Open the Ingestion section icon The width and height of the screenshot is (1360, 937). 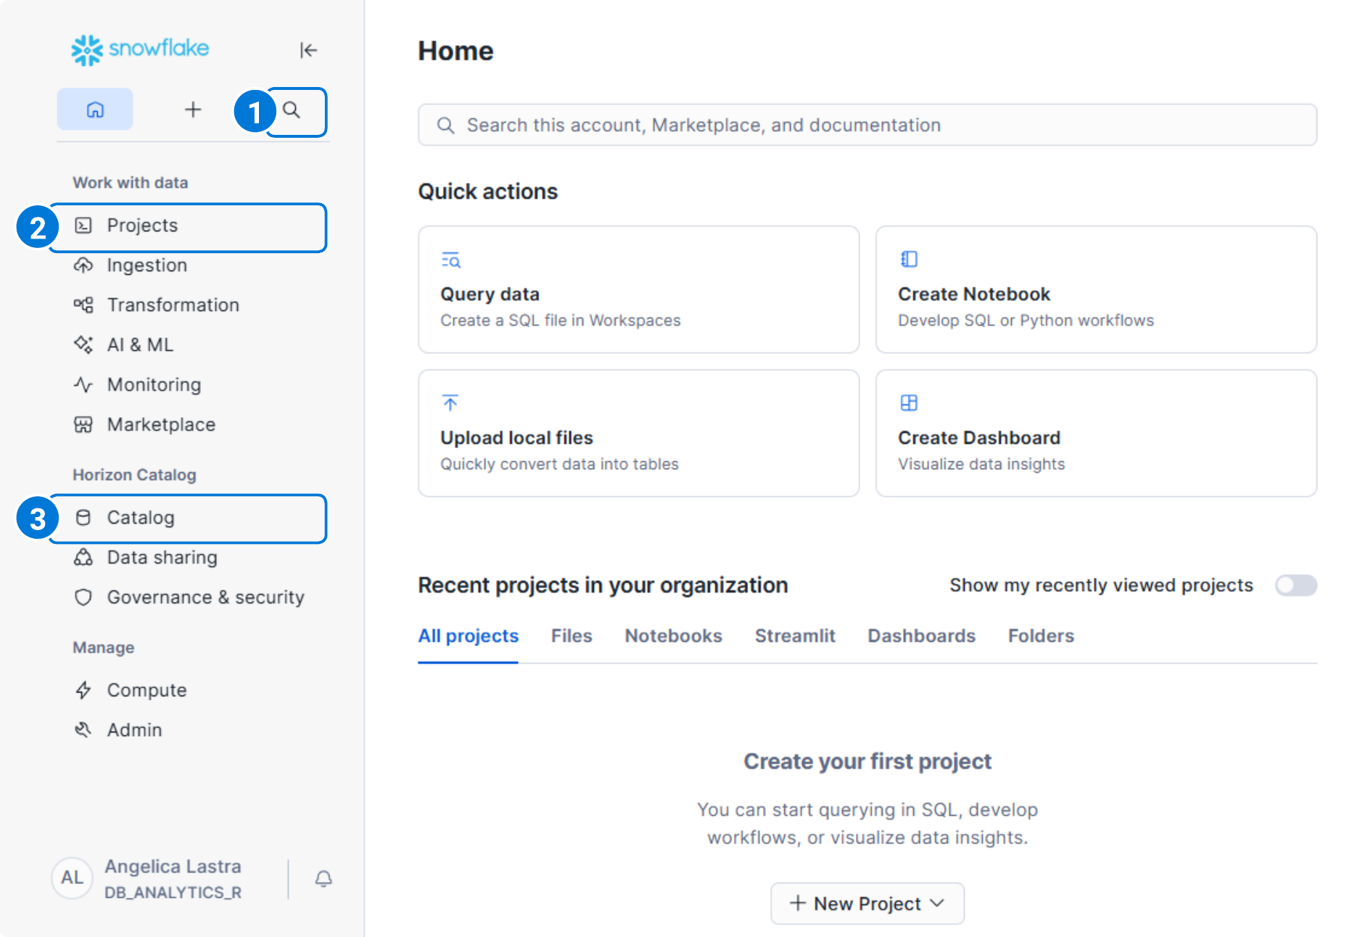(x=83, y=265)
